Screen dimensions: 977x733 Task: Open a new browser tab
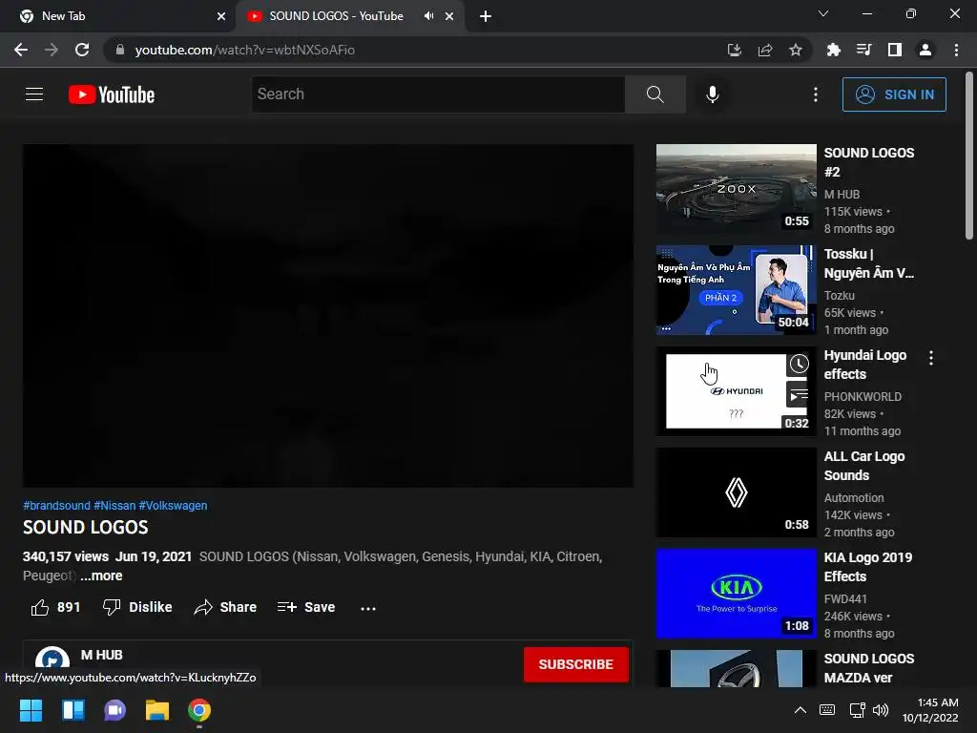pyautogui.click(x=486, y=16)
